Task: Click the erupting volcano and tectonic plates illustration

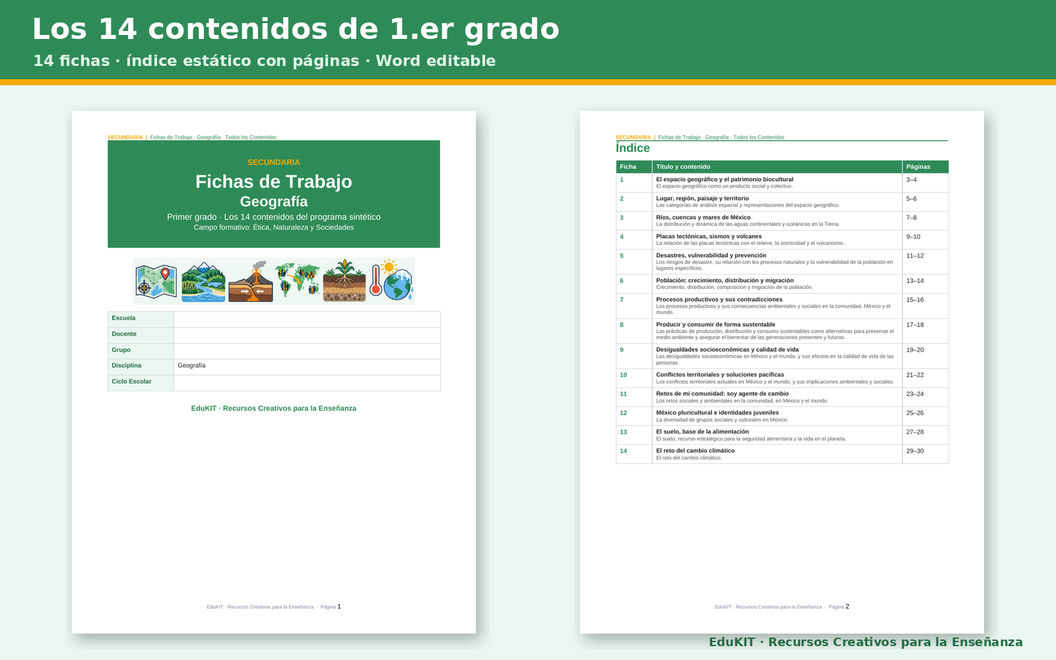Action: pos(250,282)
